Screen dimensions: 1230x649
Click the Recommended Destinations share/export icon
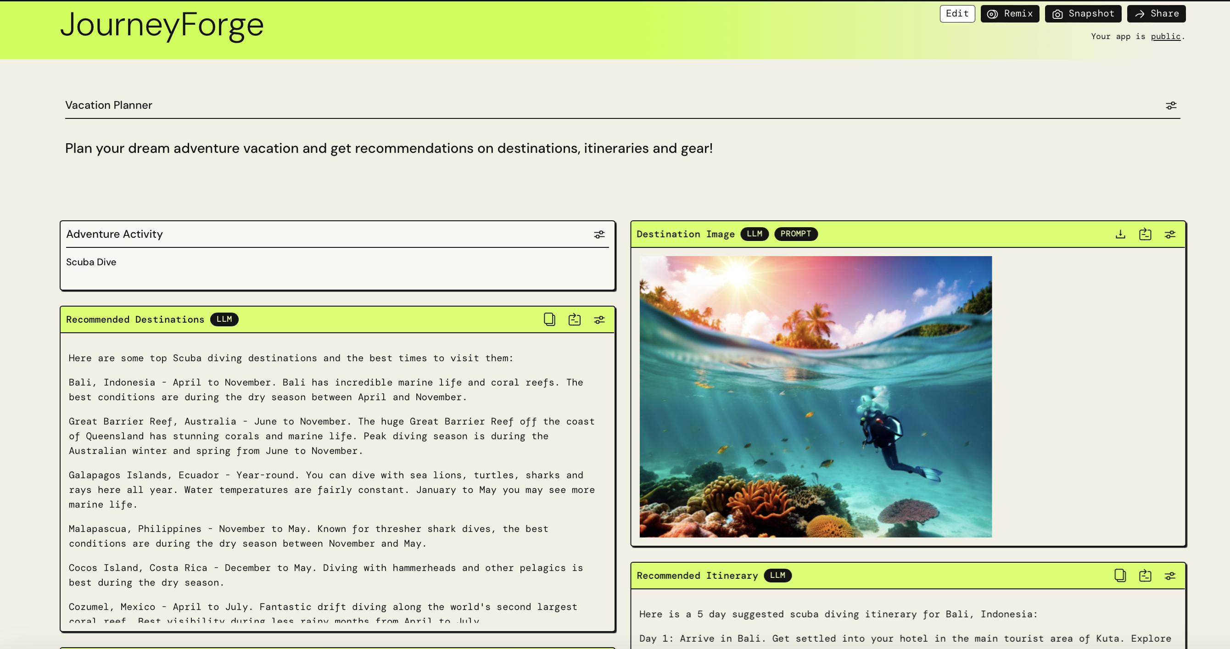[574, 319]
